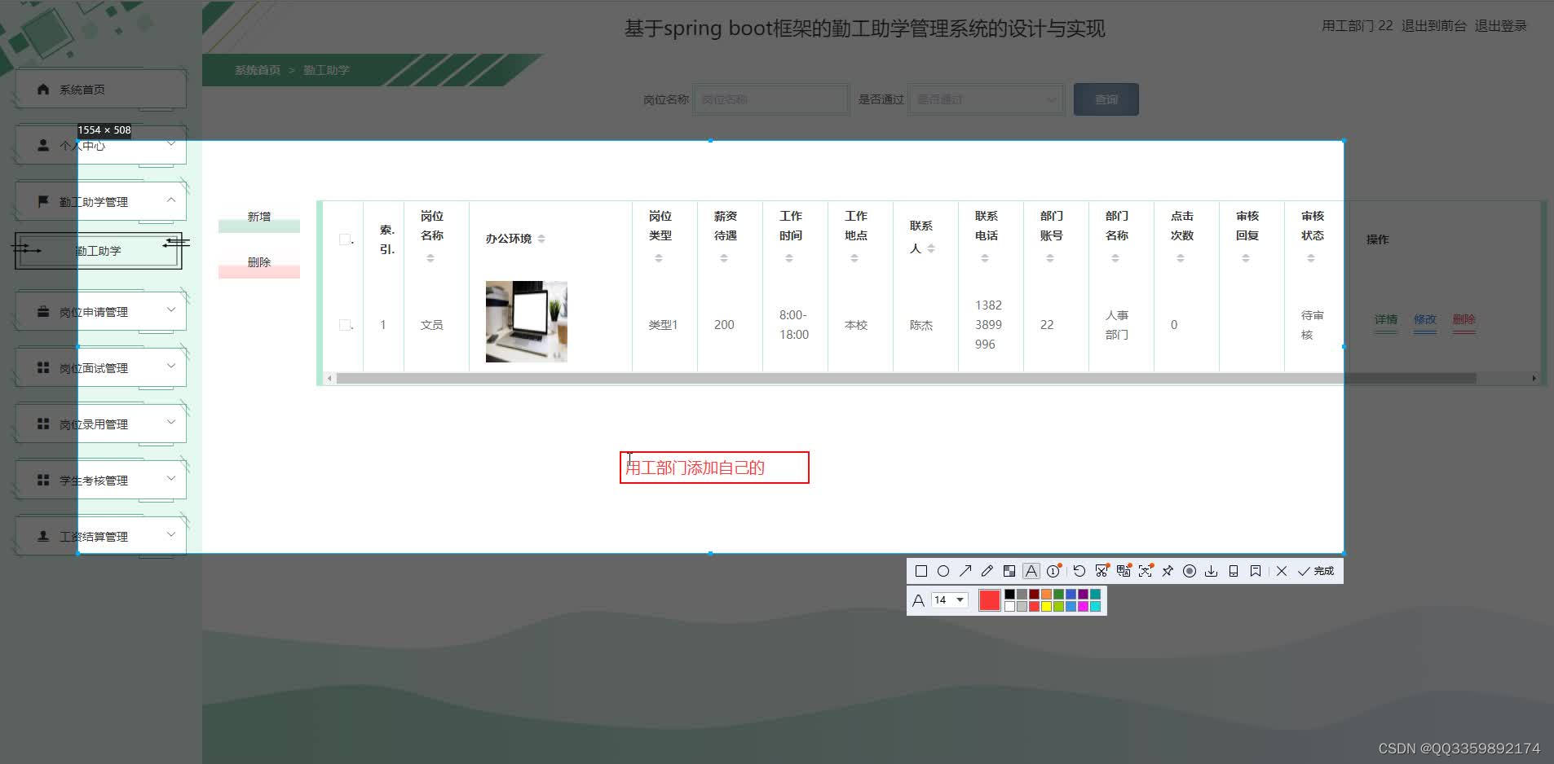Click the 查询 search button
1554x764 pixels.
(x=1106, y=99)
